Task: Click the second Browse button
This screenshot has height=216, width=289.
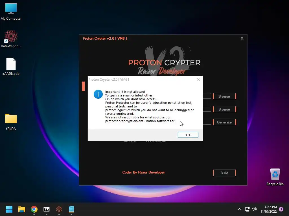Action: click(x=224, y=109)
